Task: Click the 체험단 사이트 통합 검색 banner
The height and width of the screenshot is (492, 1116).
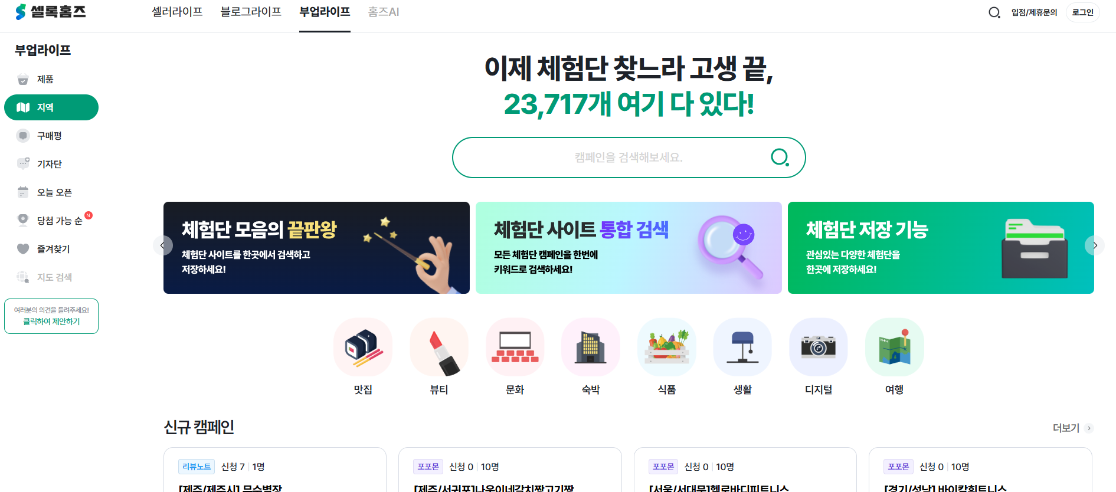Action: (x=629, y=248)
